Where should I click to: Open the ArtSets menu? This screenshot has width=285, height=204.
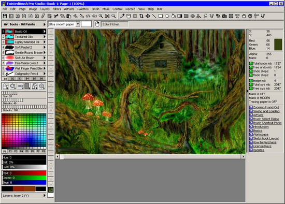(69, 9)
